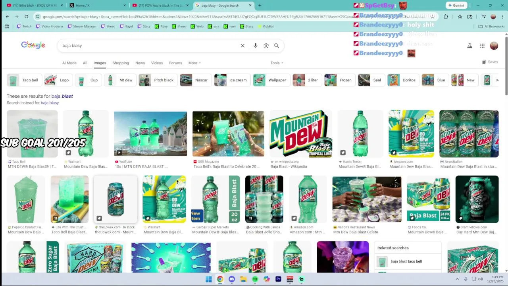Start a voice search with the microphone icon
The height and width of the screenshot is (286, 508).
pos(256,46)
